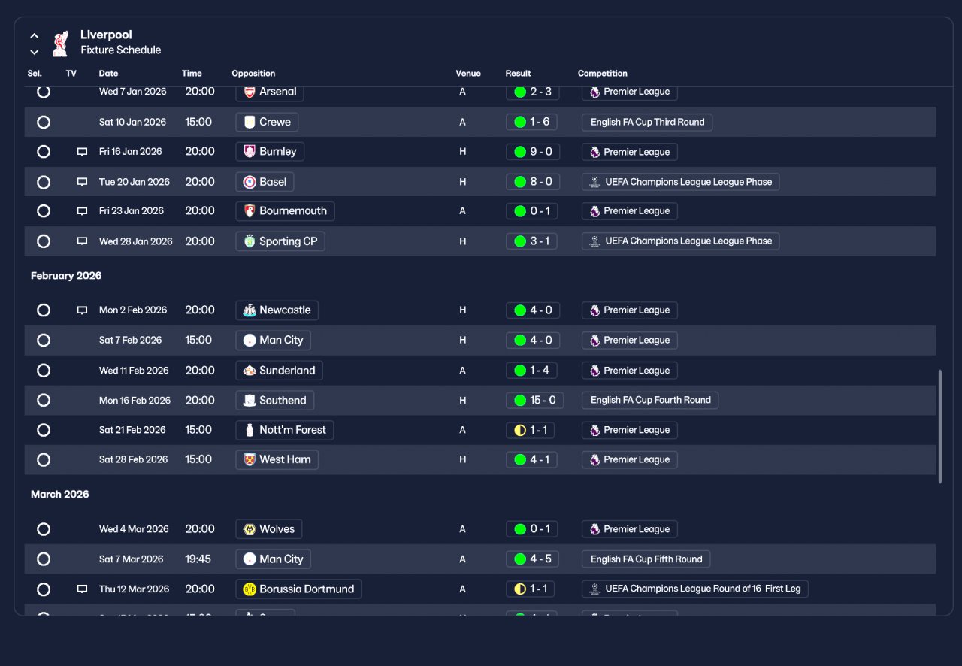Select the TV icon for the Bournemouth fixture
This screenshot has width=962, height=666.
point(83,211)
